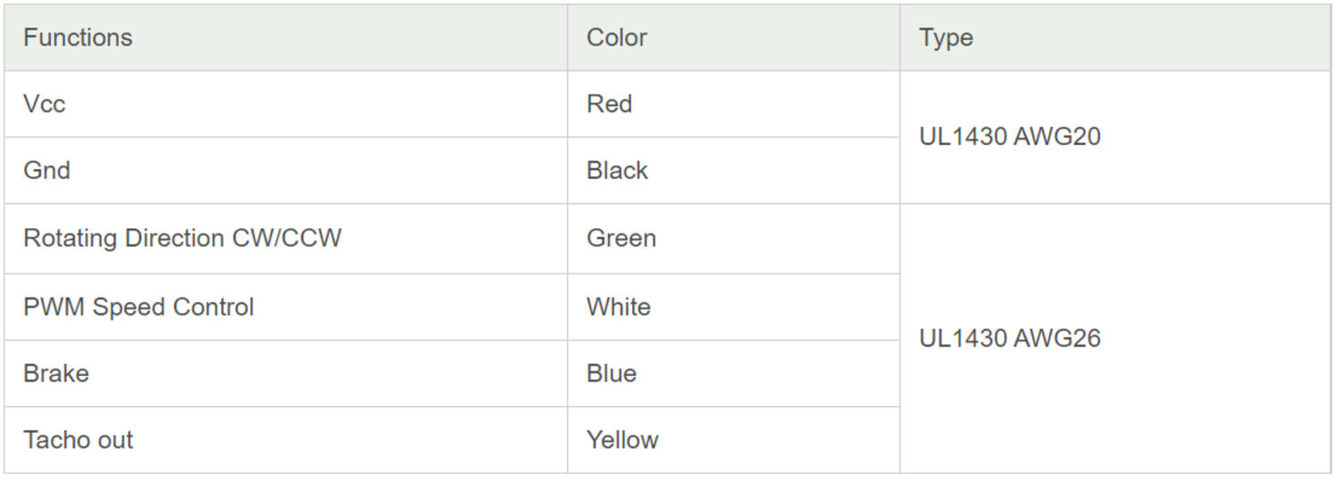
Task: Select the Green color cell
Action: click(621, 239)
